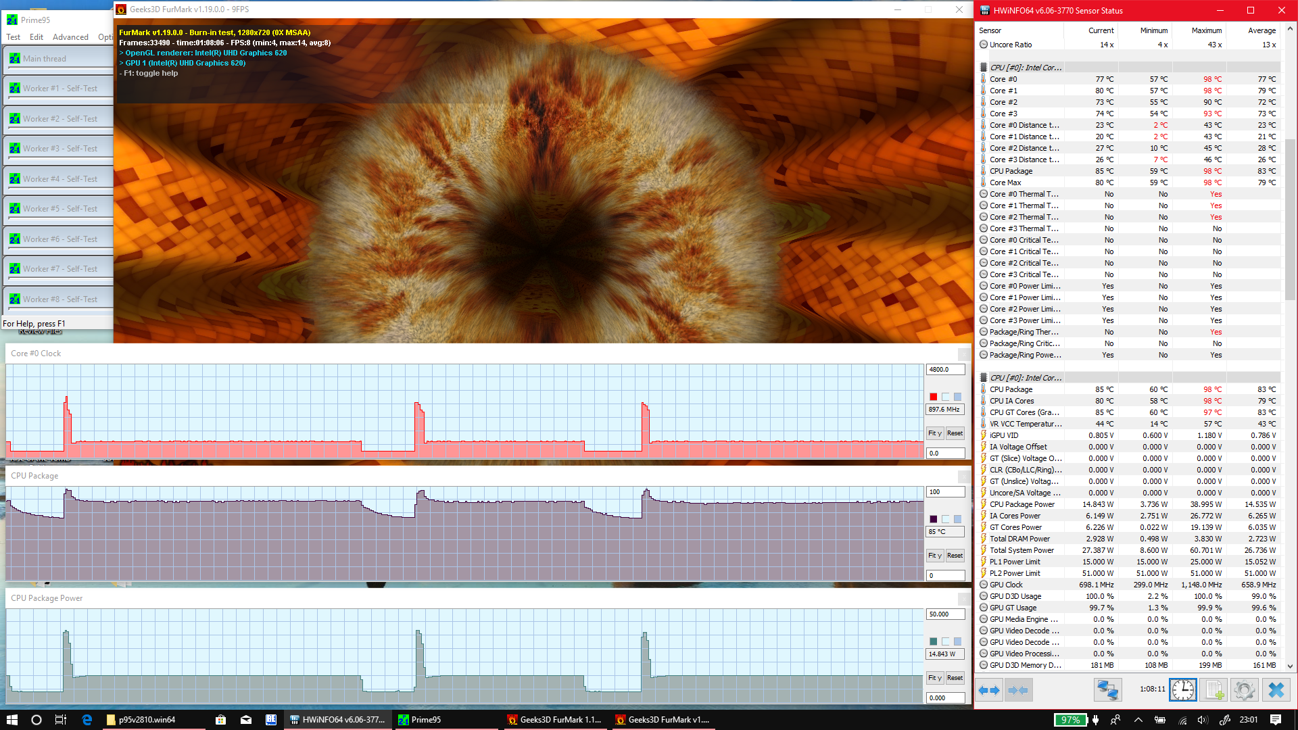Click HWiNFO collapse columns arrows icon
The width and height of the screenshot is (1298, 730).
click(x=1018, y=690)
